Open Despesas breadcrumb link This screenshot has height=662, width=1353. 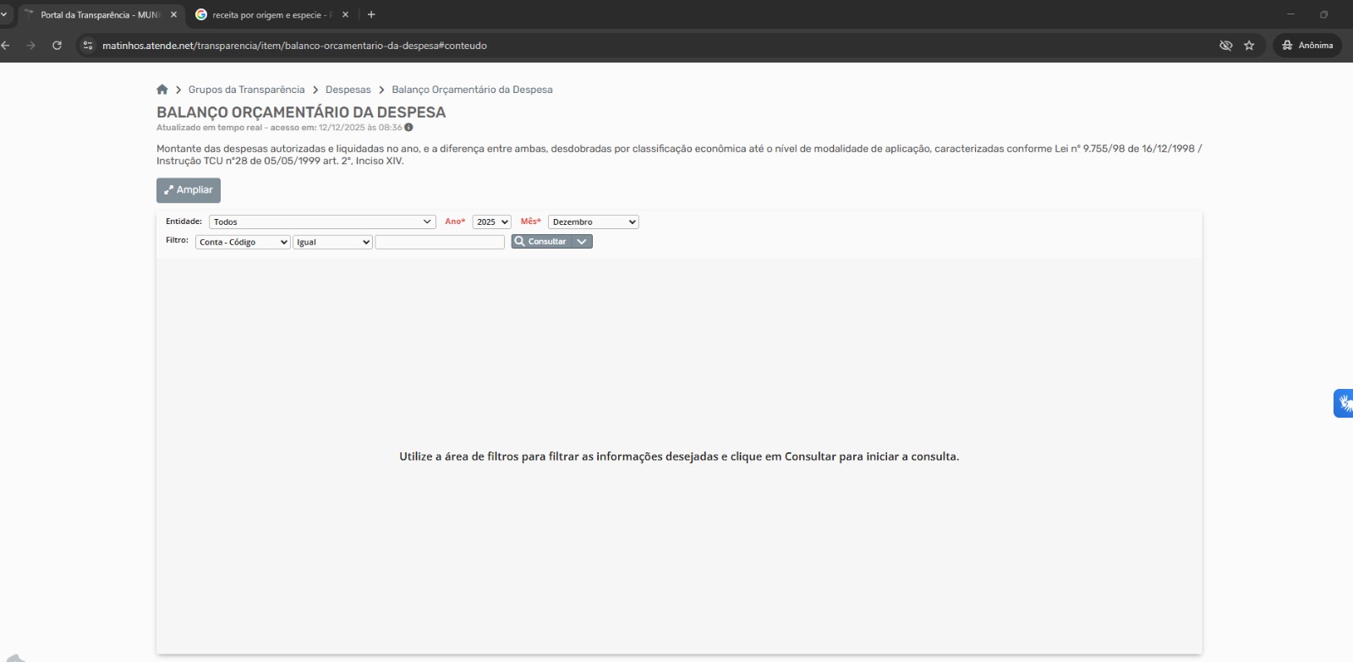tap(348, 90)
